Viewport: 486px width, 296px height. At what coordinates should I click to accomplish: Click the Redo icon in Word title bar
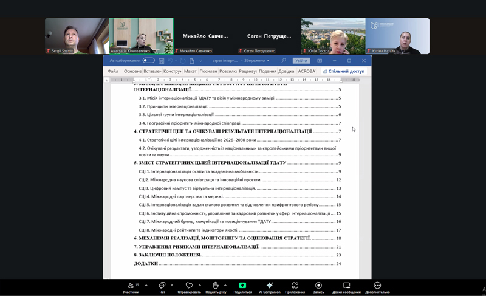click(x=183, y=61)
